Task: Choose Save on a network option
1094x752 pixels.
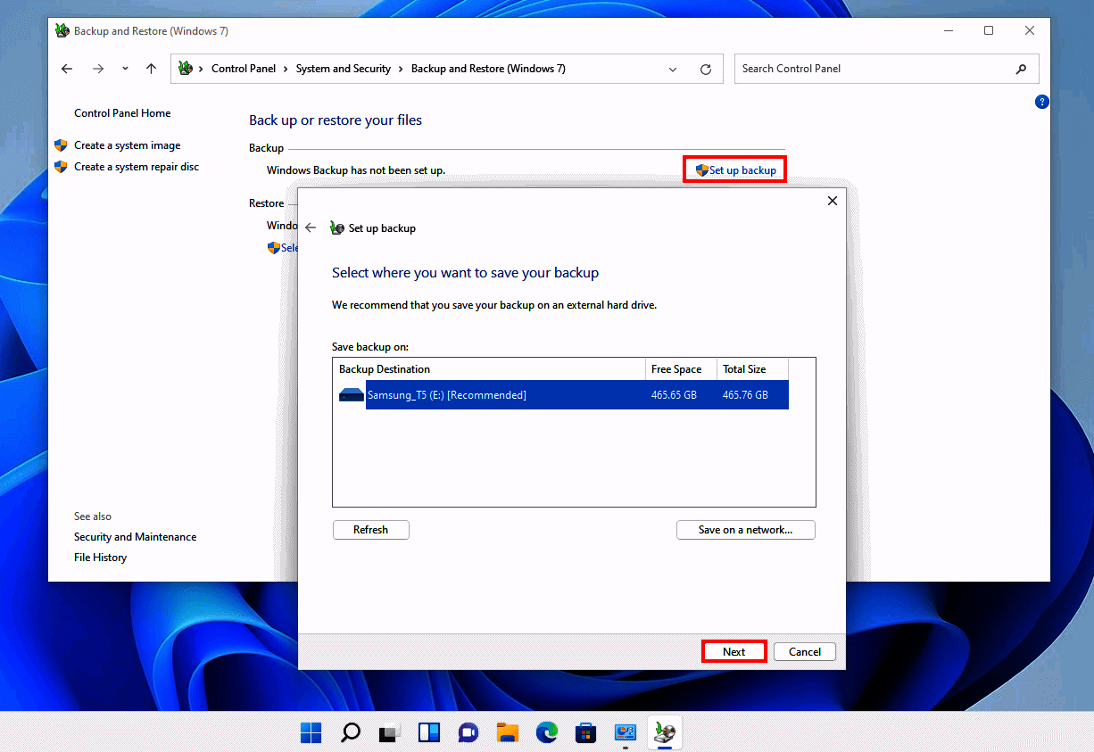Action: 745,529
